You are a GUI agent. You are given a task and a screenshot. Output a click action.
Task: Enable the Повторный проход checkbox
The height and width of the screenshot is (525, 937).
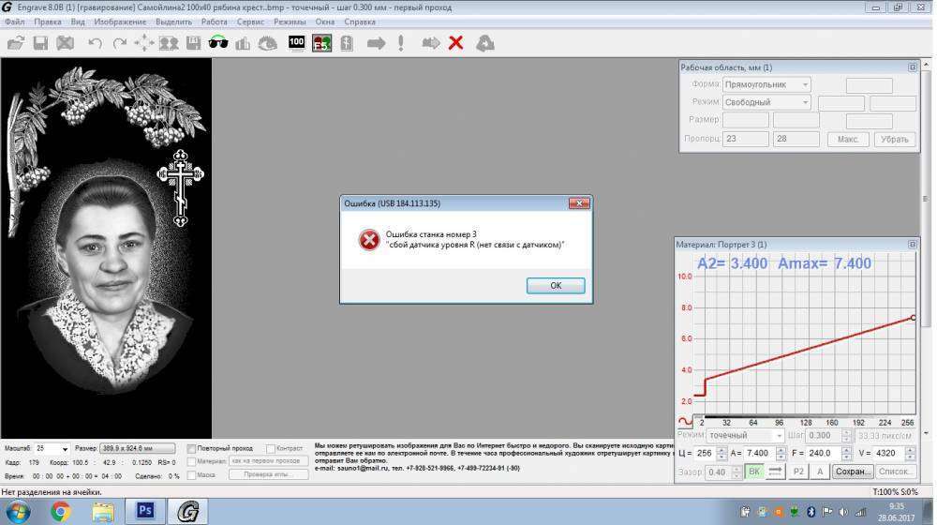pyautogui.click(x=192, y=449)
